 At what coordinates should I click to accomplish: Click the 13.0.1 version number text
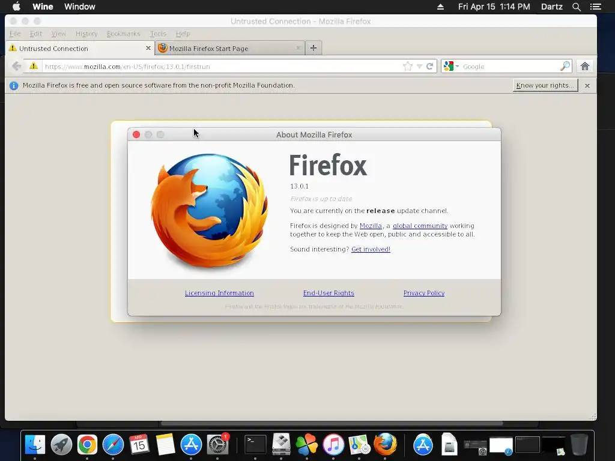pos(299,186)
